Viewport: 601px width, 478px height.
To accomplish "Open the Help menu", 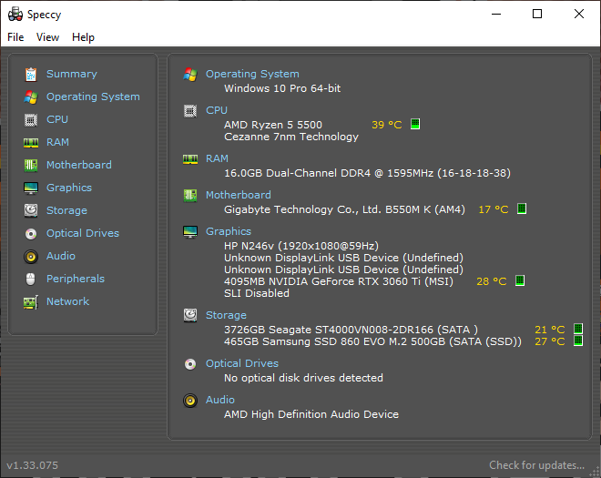I will (x=83, y=37).
